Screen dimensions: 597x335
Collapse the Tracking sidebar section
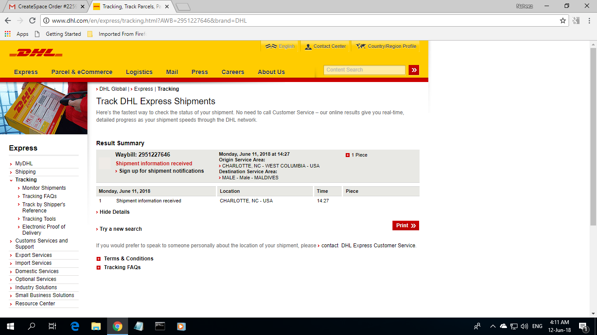tap(24, 180)
